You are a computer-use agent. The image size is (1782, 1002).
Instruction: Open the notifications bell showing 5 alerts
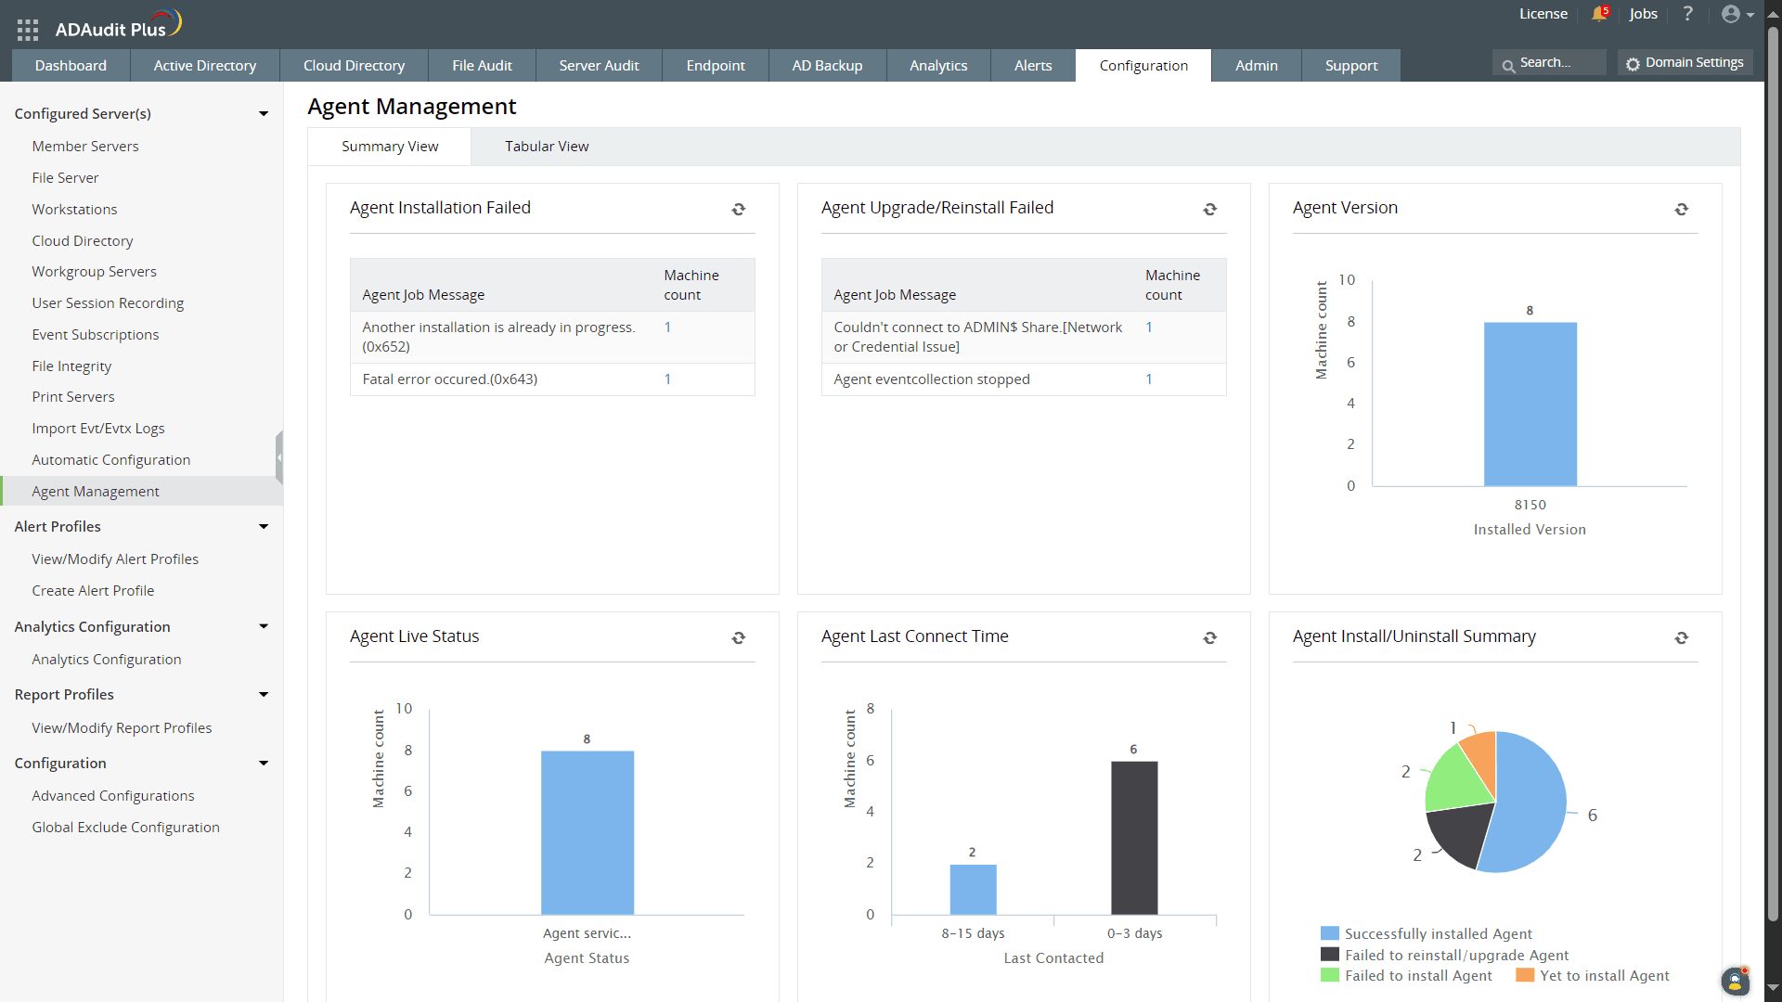(1598, 14)
